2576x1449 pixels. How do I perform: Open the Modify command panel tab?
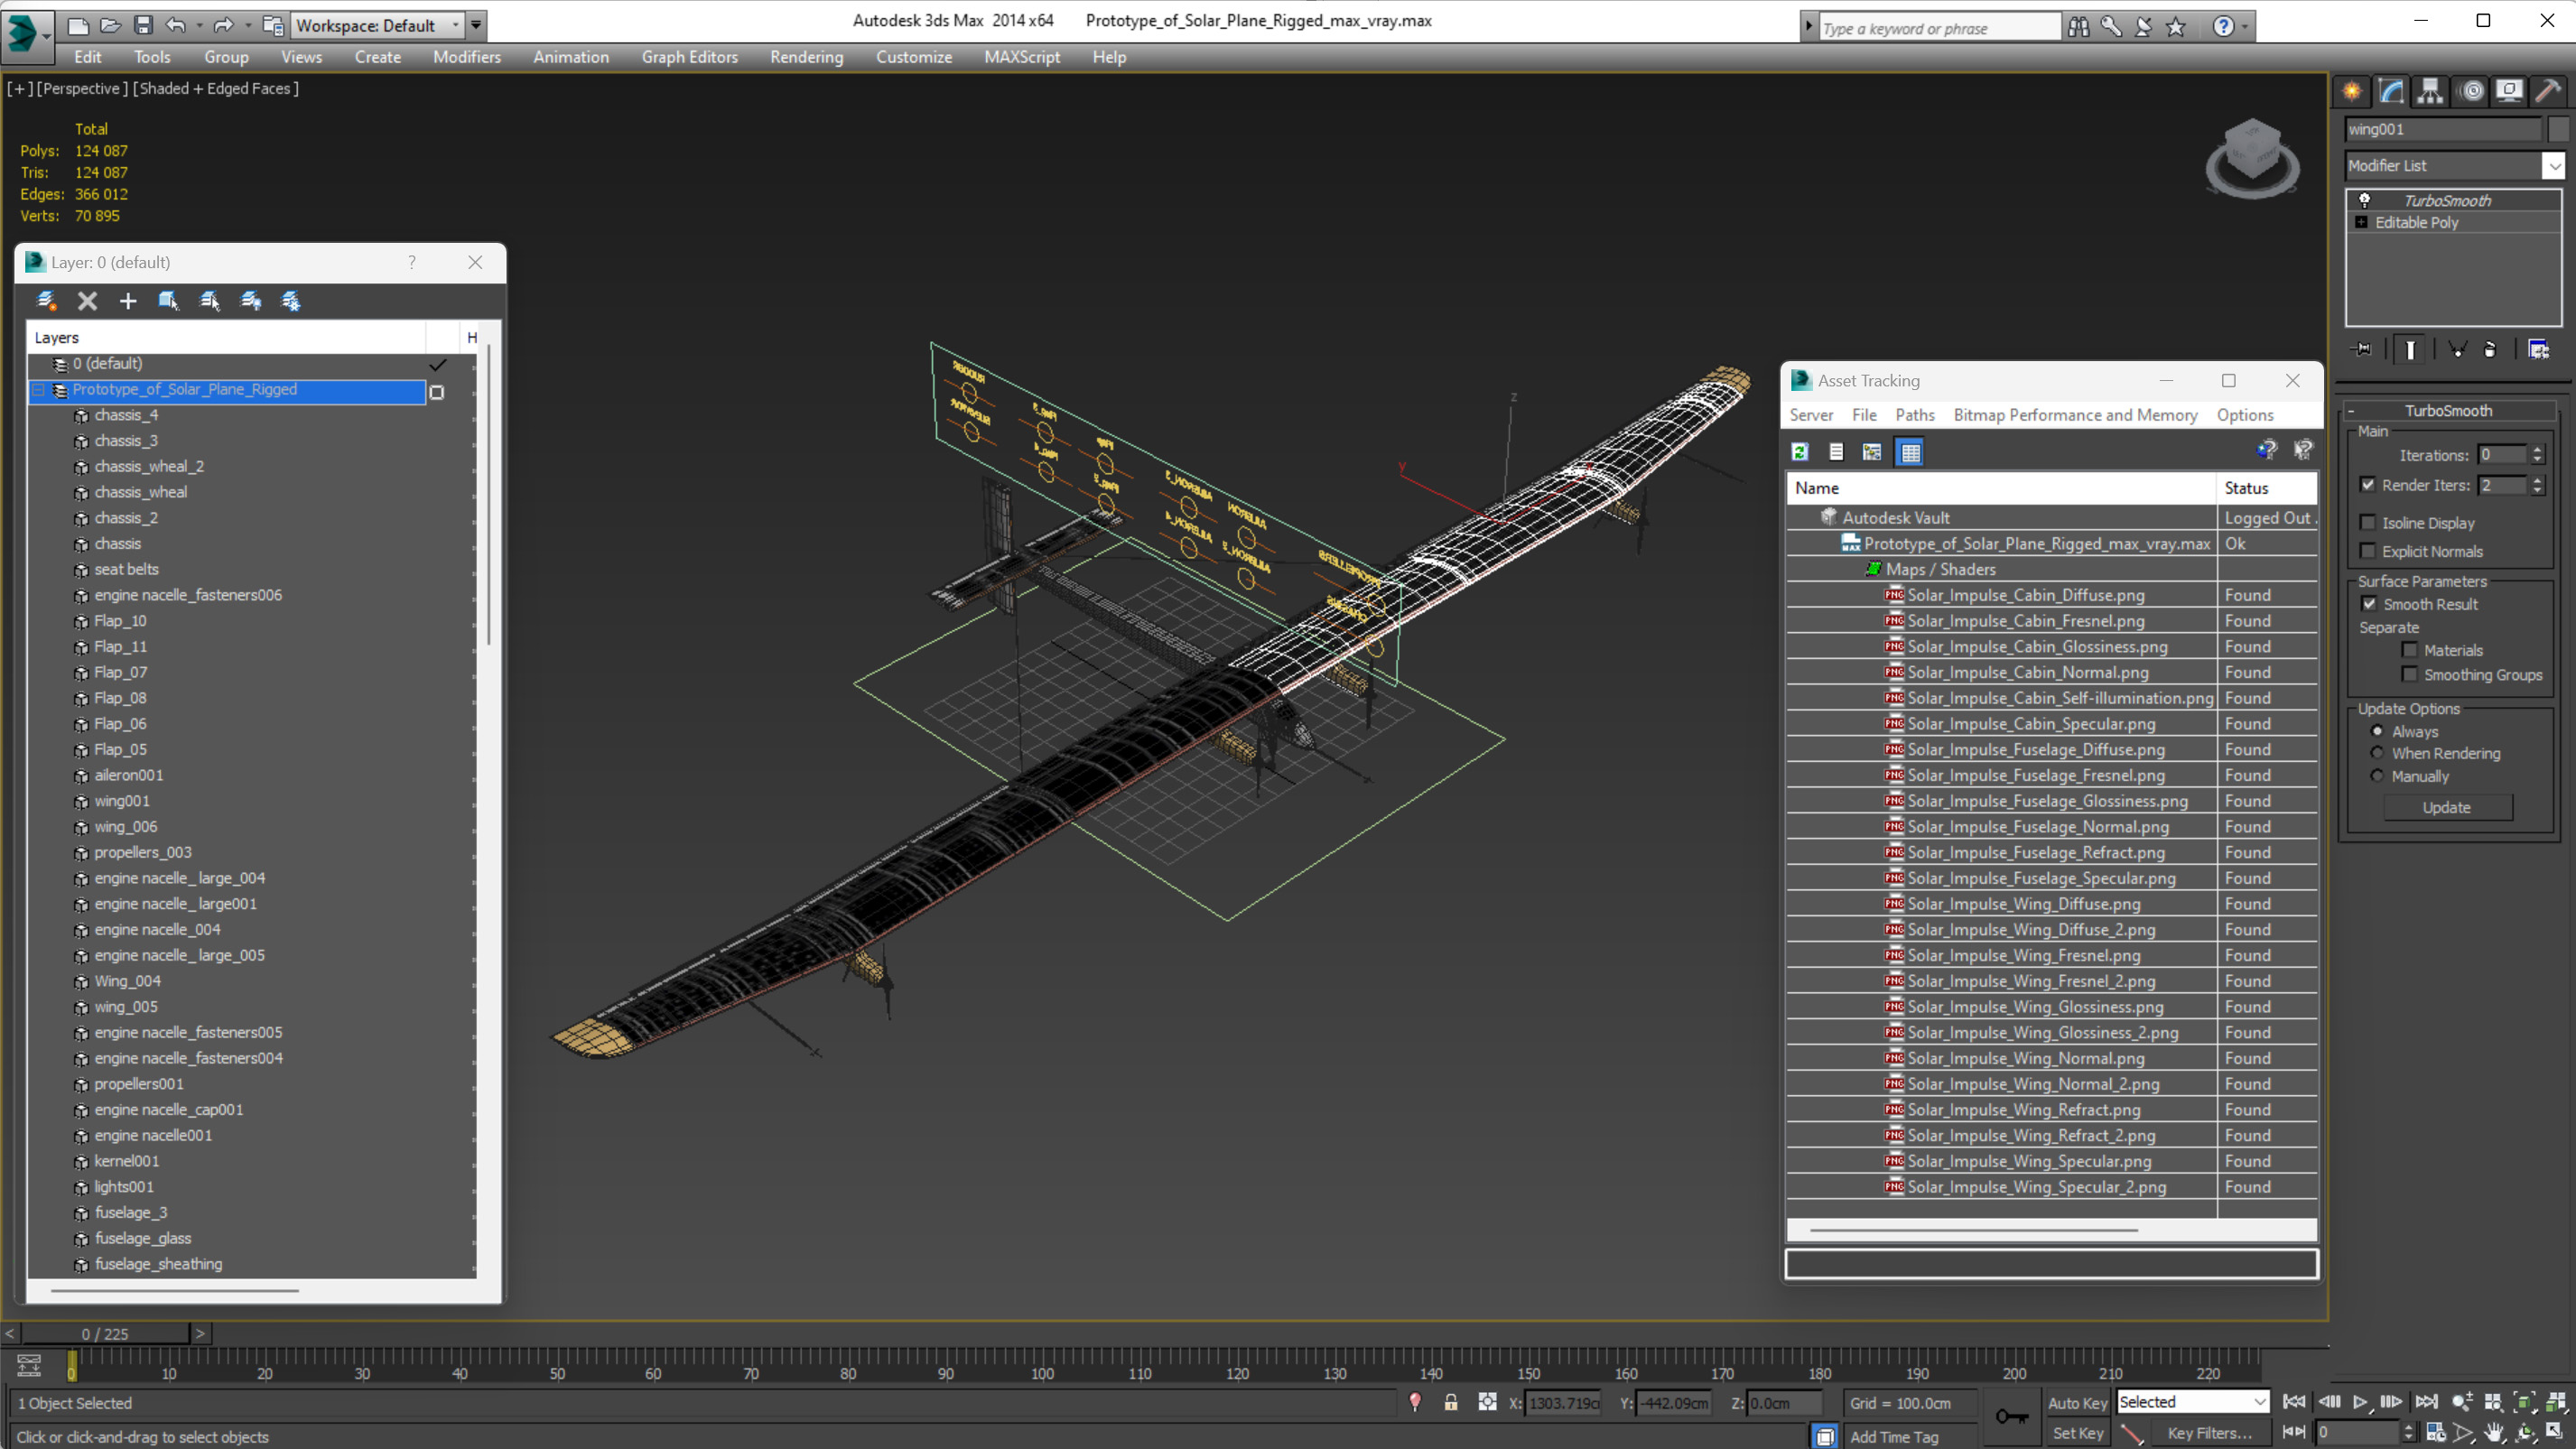click(2391, 91)
